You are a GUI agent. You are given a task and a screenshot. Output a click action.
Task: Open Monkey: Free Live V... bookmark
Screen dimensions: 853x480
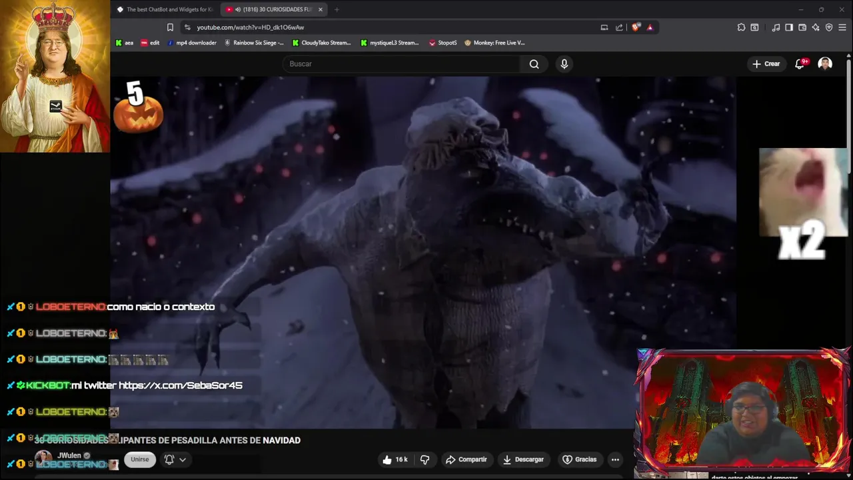coord(494,43)
